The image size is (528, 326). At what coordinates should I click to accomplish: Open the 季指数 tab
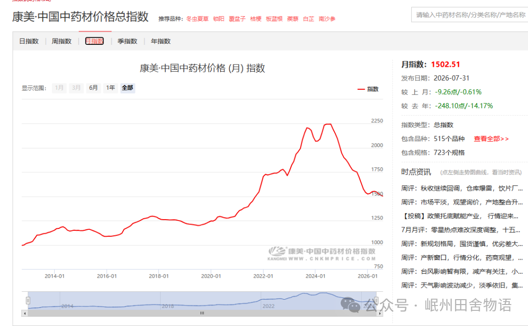coord(127,41)
